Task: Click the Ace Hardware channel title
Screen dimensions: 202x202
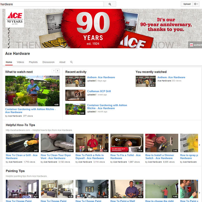Action: [x=18, y=54]
